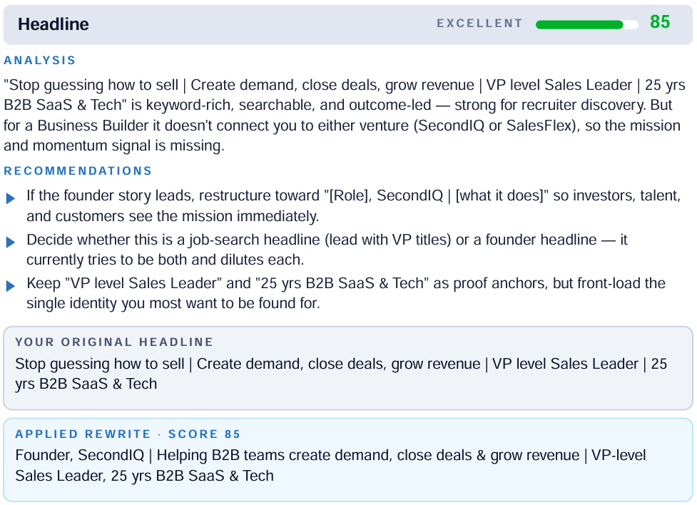Click the green score progress bar
Viewport: 697px width, 505px height.
[x=586, y=24]
